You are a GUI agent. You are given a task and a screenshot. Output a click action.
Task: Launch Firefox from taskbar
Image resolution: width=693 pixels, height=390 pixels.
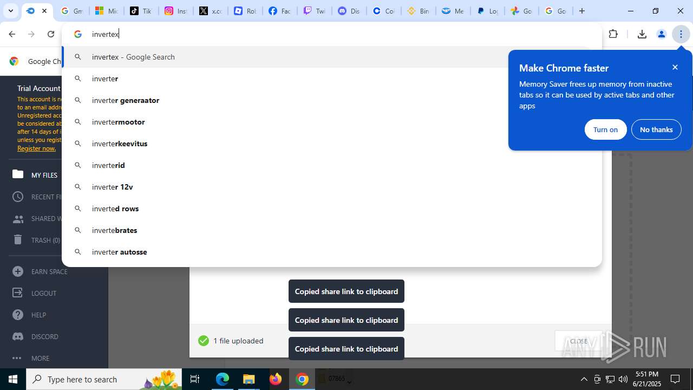coord(276,379)
